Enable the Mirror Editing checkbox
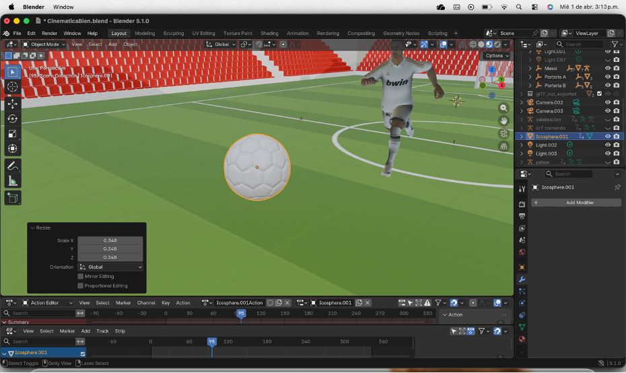626x373 pixels. [x=81, y=276]
